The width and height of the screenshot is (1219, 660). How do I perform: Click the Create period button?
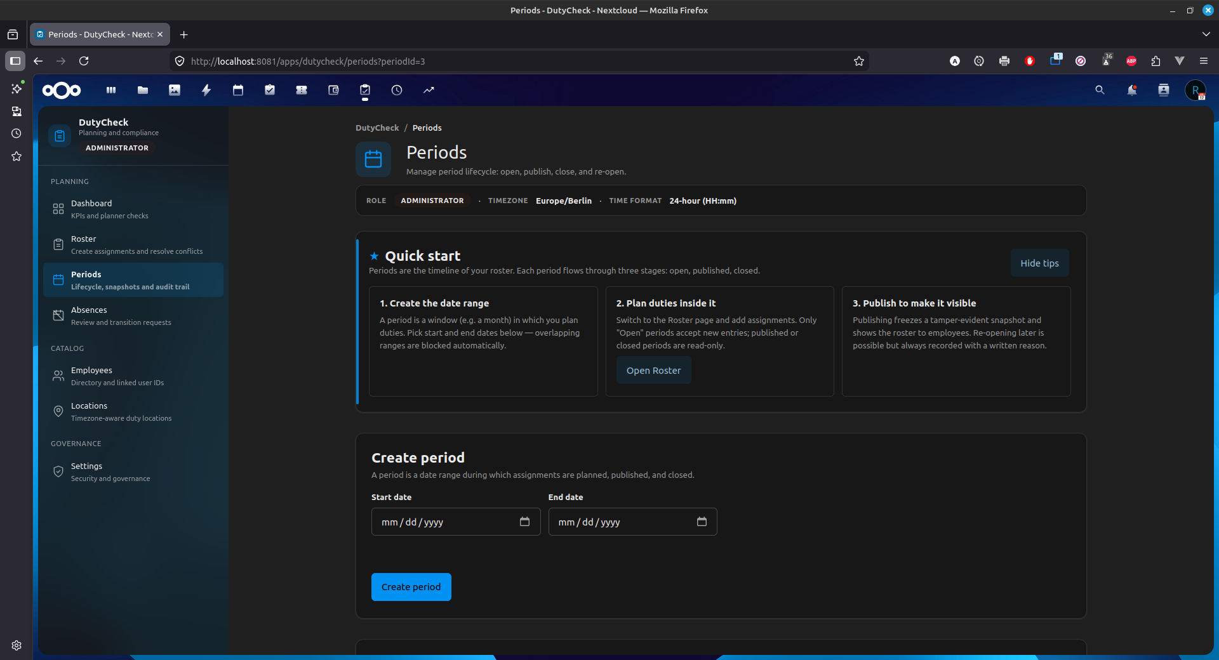[x=411, y=587]
